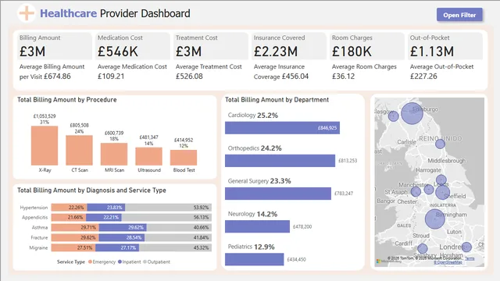Select Appendicitis outpatient segment 56.13%
This screenshot has width=500, height=281.
click(166, 217)
